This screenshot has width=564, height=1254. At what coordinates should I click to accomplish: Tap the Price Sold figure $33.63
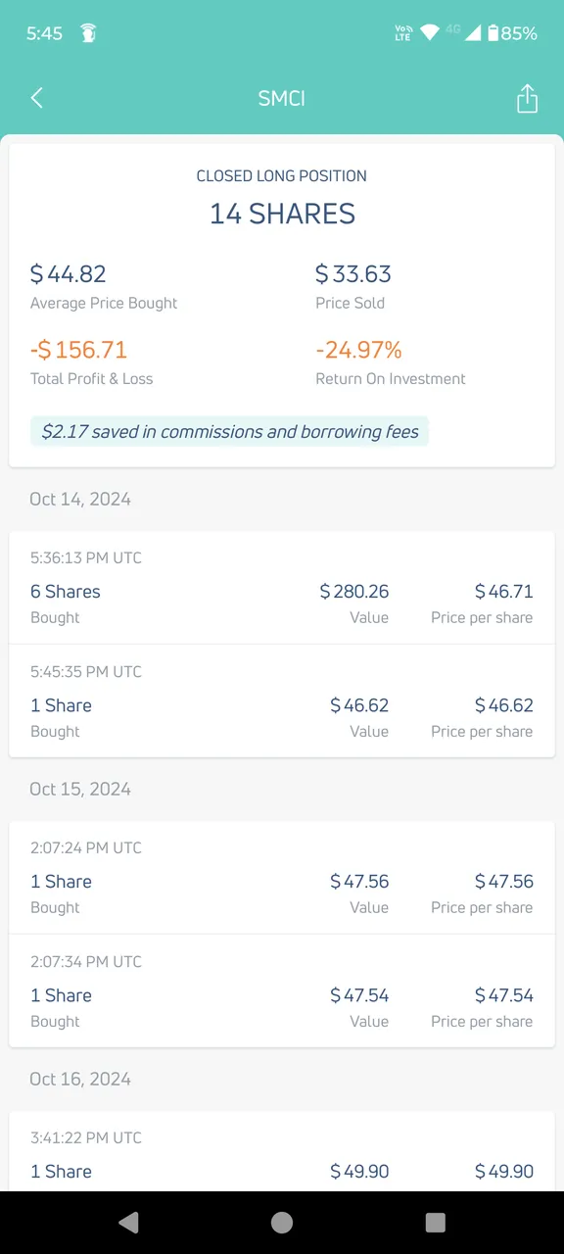coord(353,274)
